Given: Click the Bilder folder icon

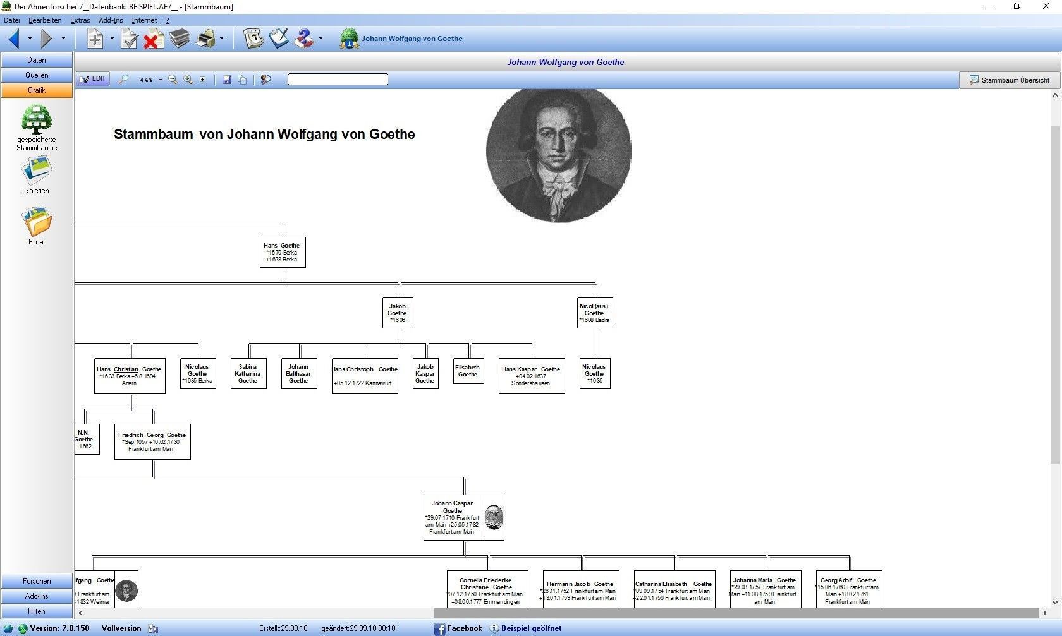Looking at the screenshot, I should (37, 225).
